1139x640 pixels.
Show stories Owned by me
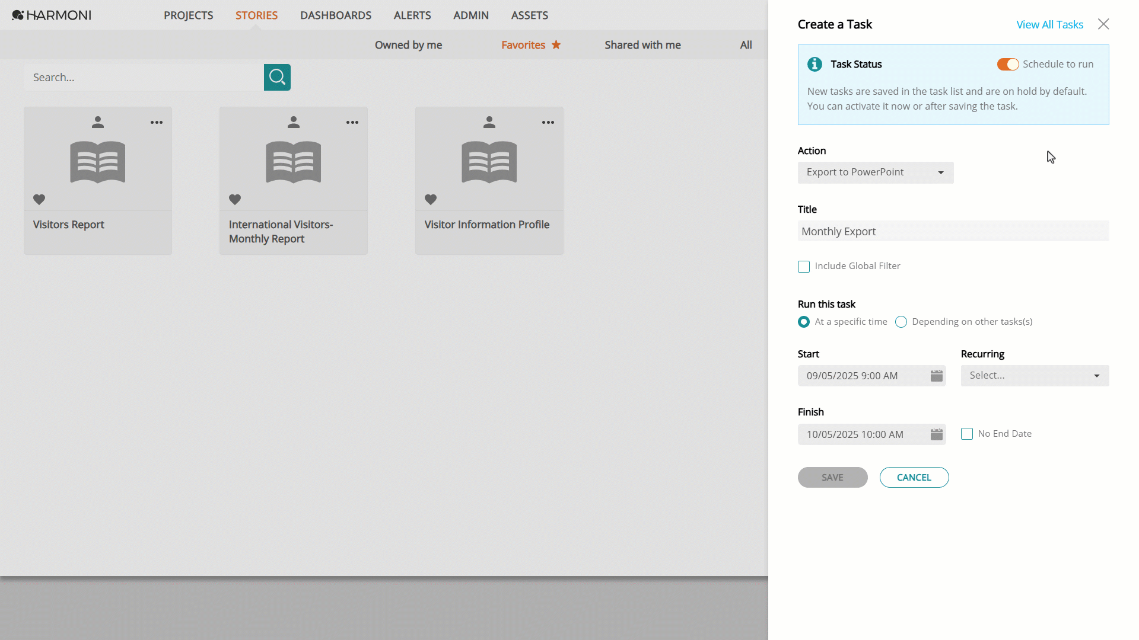[x=408, y=45]
